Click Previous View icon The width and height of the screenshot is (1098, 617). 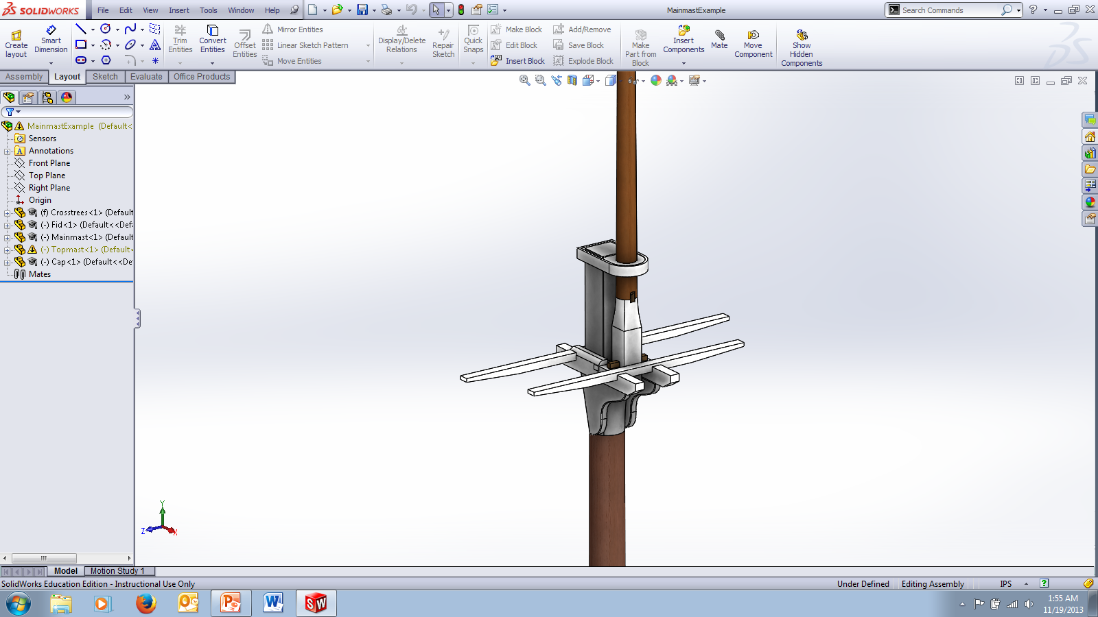pos(557,80)
